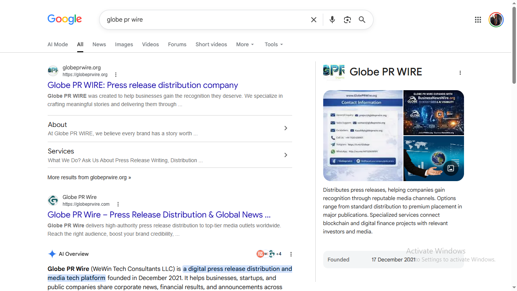Open the Tools dropdown
This screenshot has width=517, height=291.
coord(274,44)
